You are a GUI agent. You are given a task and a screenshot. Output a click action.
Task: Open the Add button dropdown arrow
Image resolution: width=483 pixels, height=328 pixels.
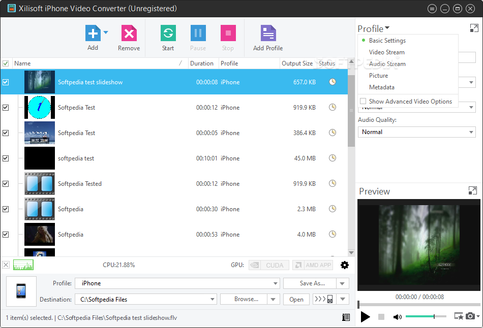coord(106,32)
